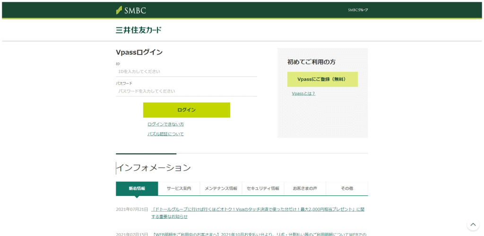Image resolution: width=484 pixels, height=236 pixels.
Task: Click the SMBC logo in the header
Action: pyautogui.click(x=131, y=10)
